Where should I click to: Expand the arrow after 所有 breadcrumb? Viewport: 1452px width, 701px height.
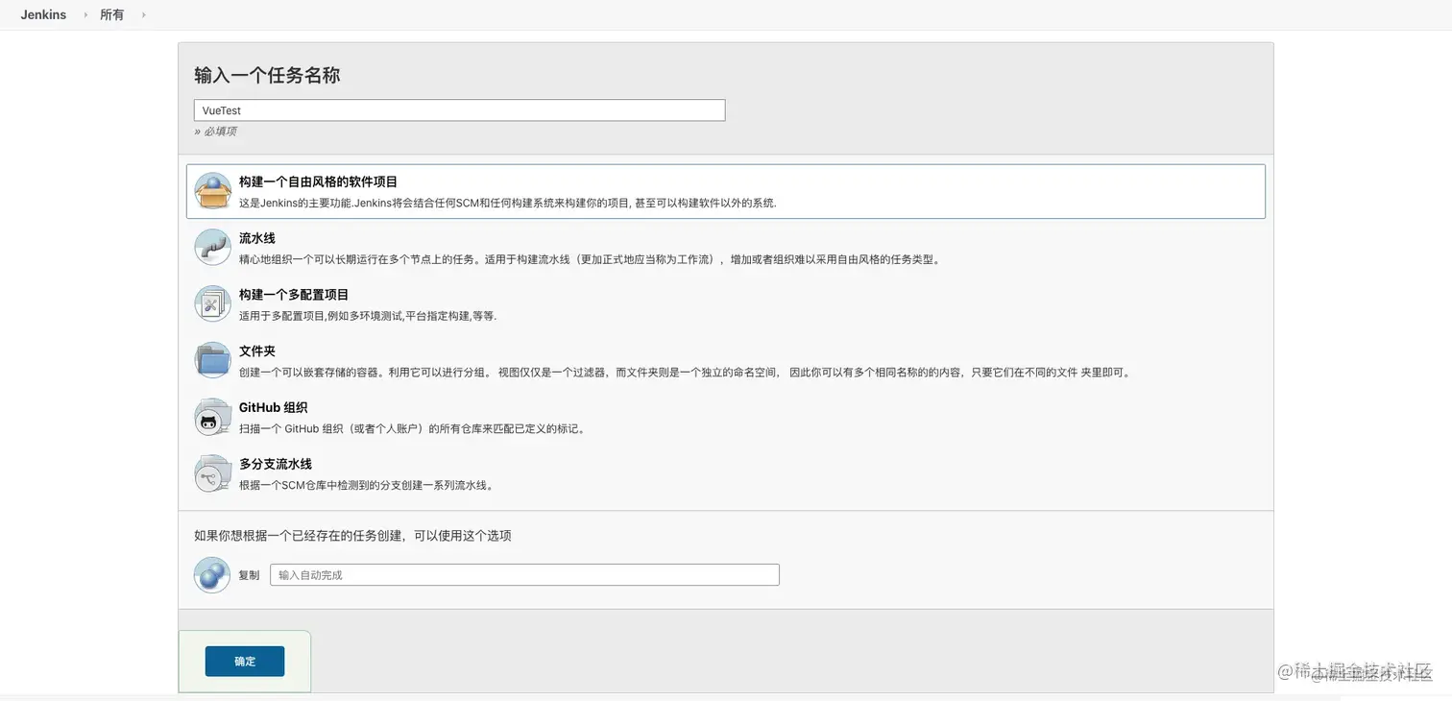(x=143, y=14)
